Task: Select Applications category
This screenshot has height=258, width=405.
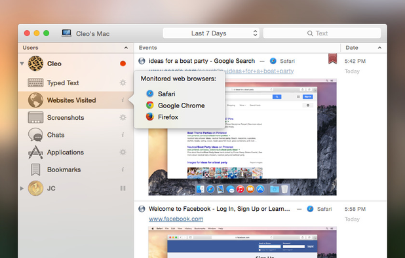Action: tap(75, 152)
